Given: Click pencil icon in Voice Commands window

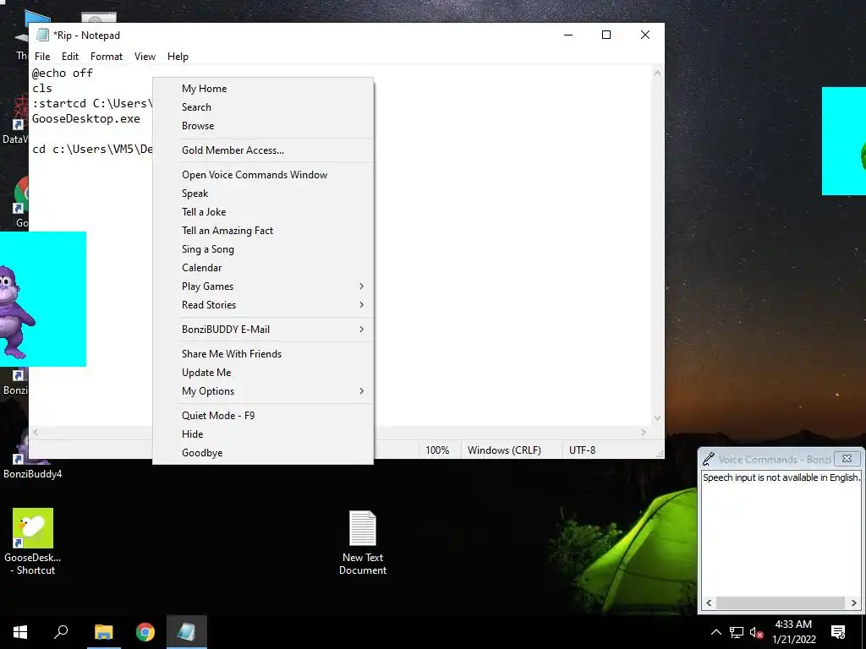Looking at the screenshot, I should click(709, 459).
